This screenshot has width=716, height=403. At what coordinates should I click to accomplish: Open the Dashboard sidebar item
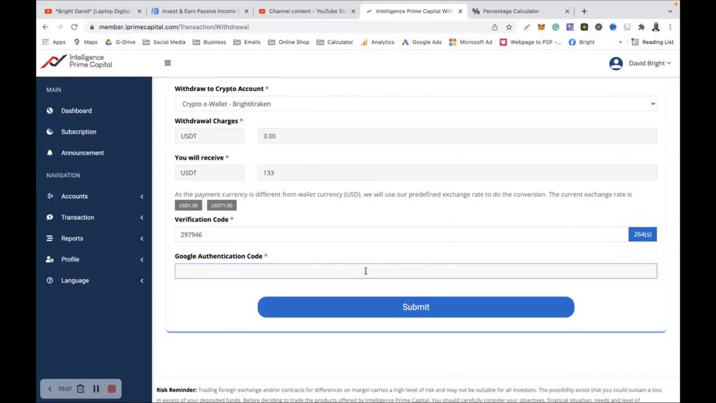click(76, 111)
